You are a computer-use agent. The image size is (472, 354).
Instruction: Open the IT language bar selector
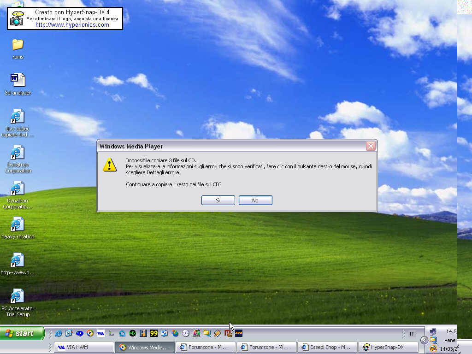(412, 334)
